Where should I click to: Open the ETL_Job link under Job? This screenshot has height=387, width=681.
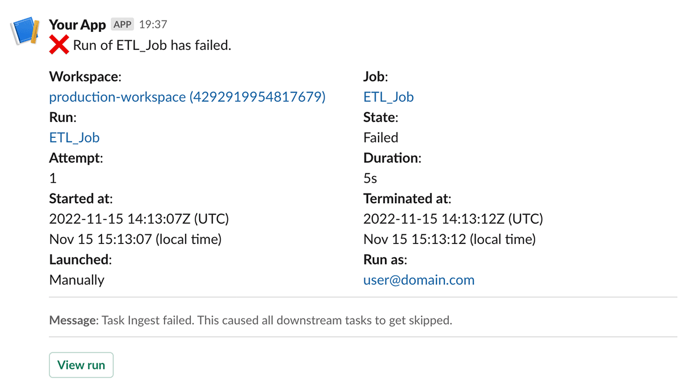[x=388, y=97]
